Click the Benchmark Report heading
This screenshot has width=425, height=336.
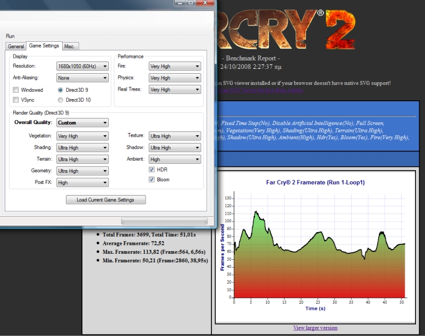(251, 58)
